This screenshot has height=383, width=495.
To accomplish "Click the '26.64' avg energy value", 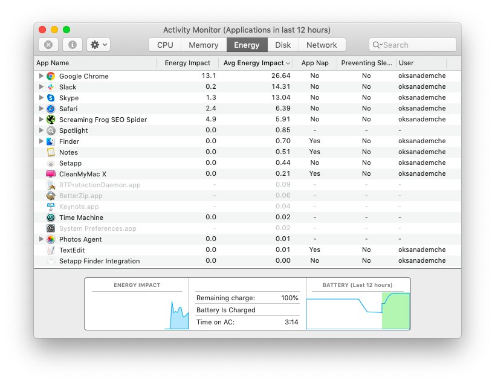I will click(x=280, y=76).
